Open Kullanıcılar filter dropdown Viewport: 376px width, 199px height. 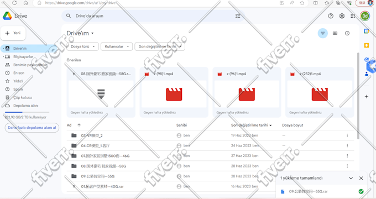(x=117, y=46)
